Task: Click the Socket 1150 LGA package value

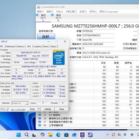Action: (x=31, y=59)
